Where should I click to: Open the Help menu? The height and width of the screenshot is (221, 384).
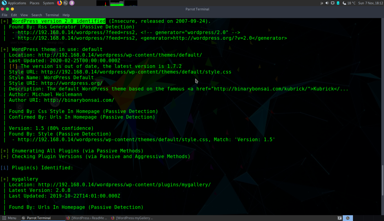pos(66,15)
